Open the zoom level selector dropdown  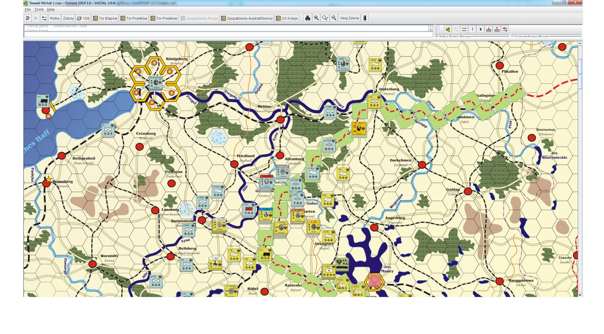pos(325,18)
